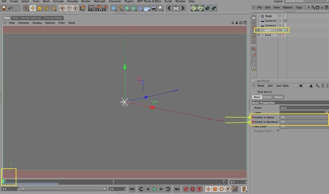Image resolution: width=329 pixels, height=194 pixels.
Task: Open the Character menu
Action: pyautogui.click(x=115, y=1)
